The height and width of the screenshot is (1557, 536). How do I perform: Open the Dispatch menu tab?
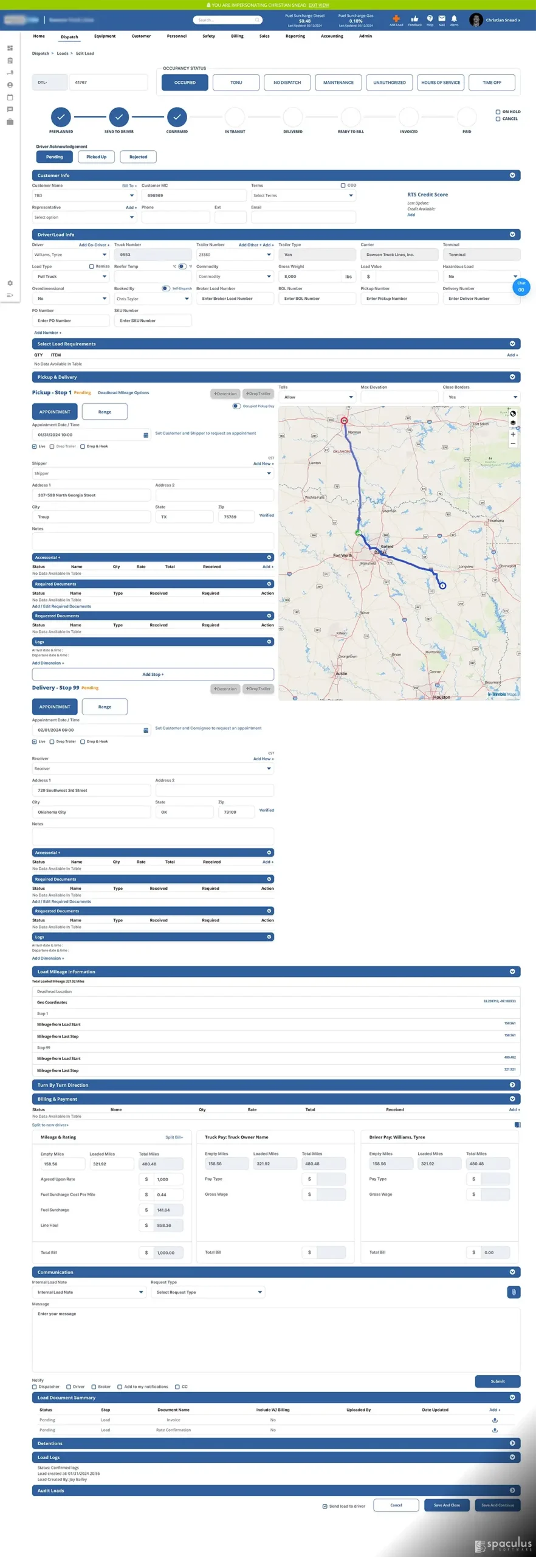pos(69,36)
